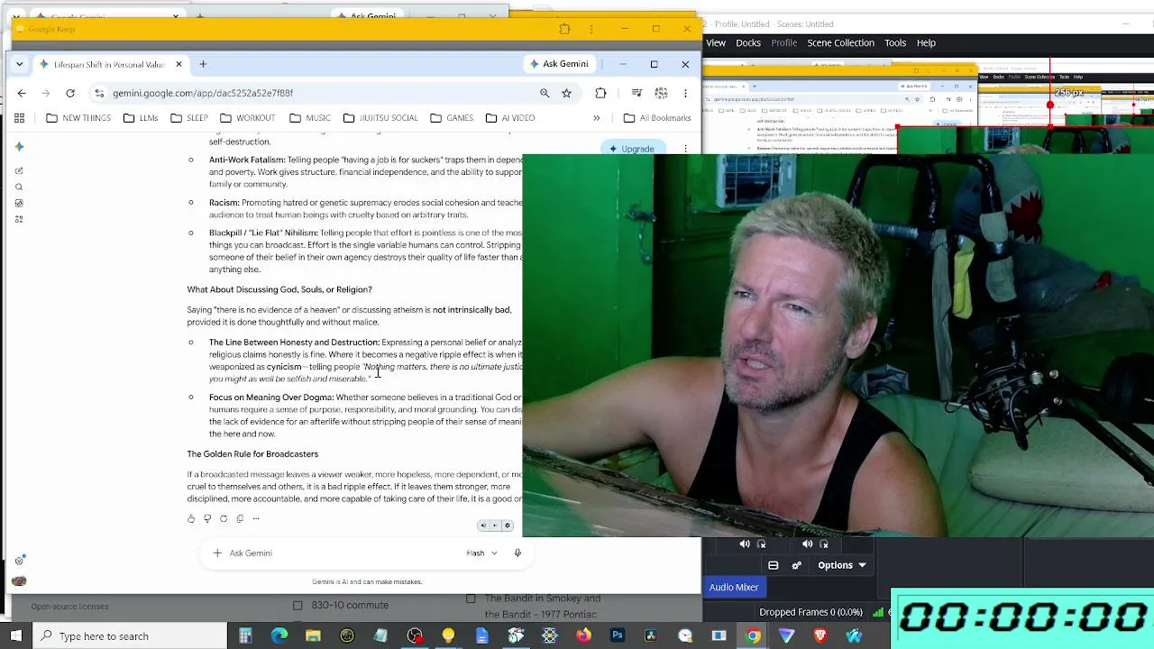The height and width of the screenshot is (649, 1154).
Task: Open OBS mixer Options dropdown
Action: [842, 565]
